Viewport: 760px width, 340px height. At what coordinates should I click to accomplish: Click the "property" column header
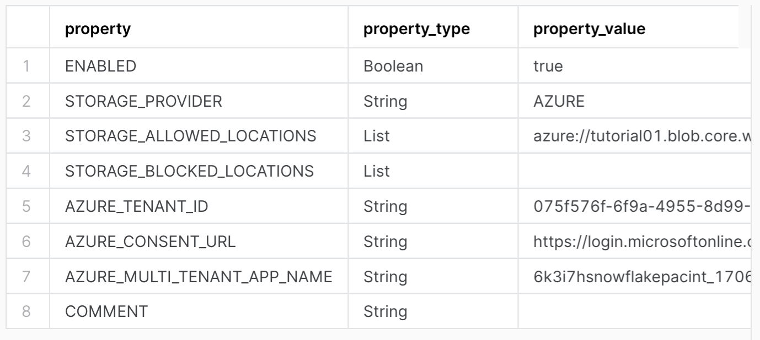tap(98, 30)
